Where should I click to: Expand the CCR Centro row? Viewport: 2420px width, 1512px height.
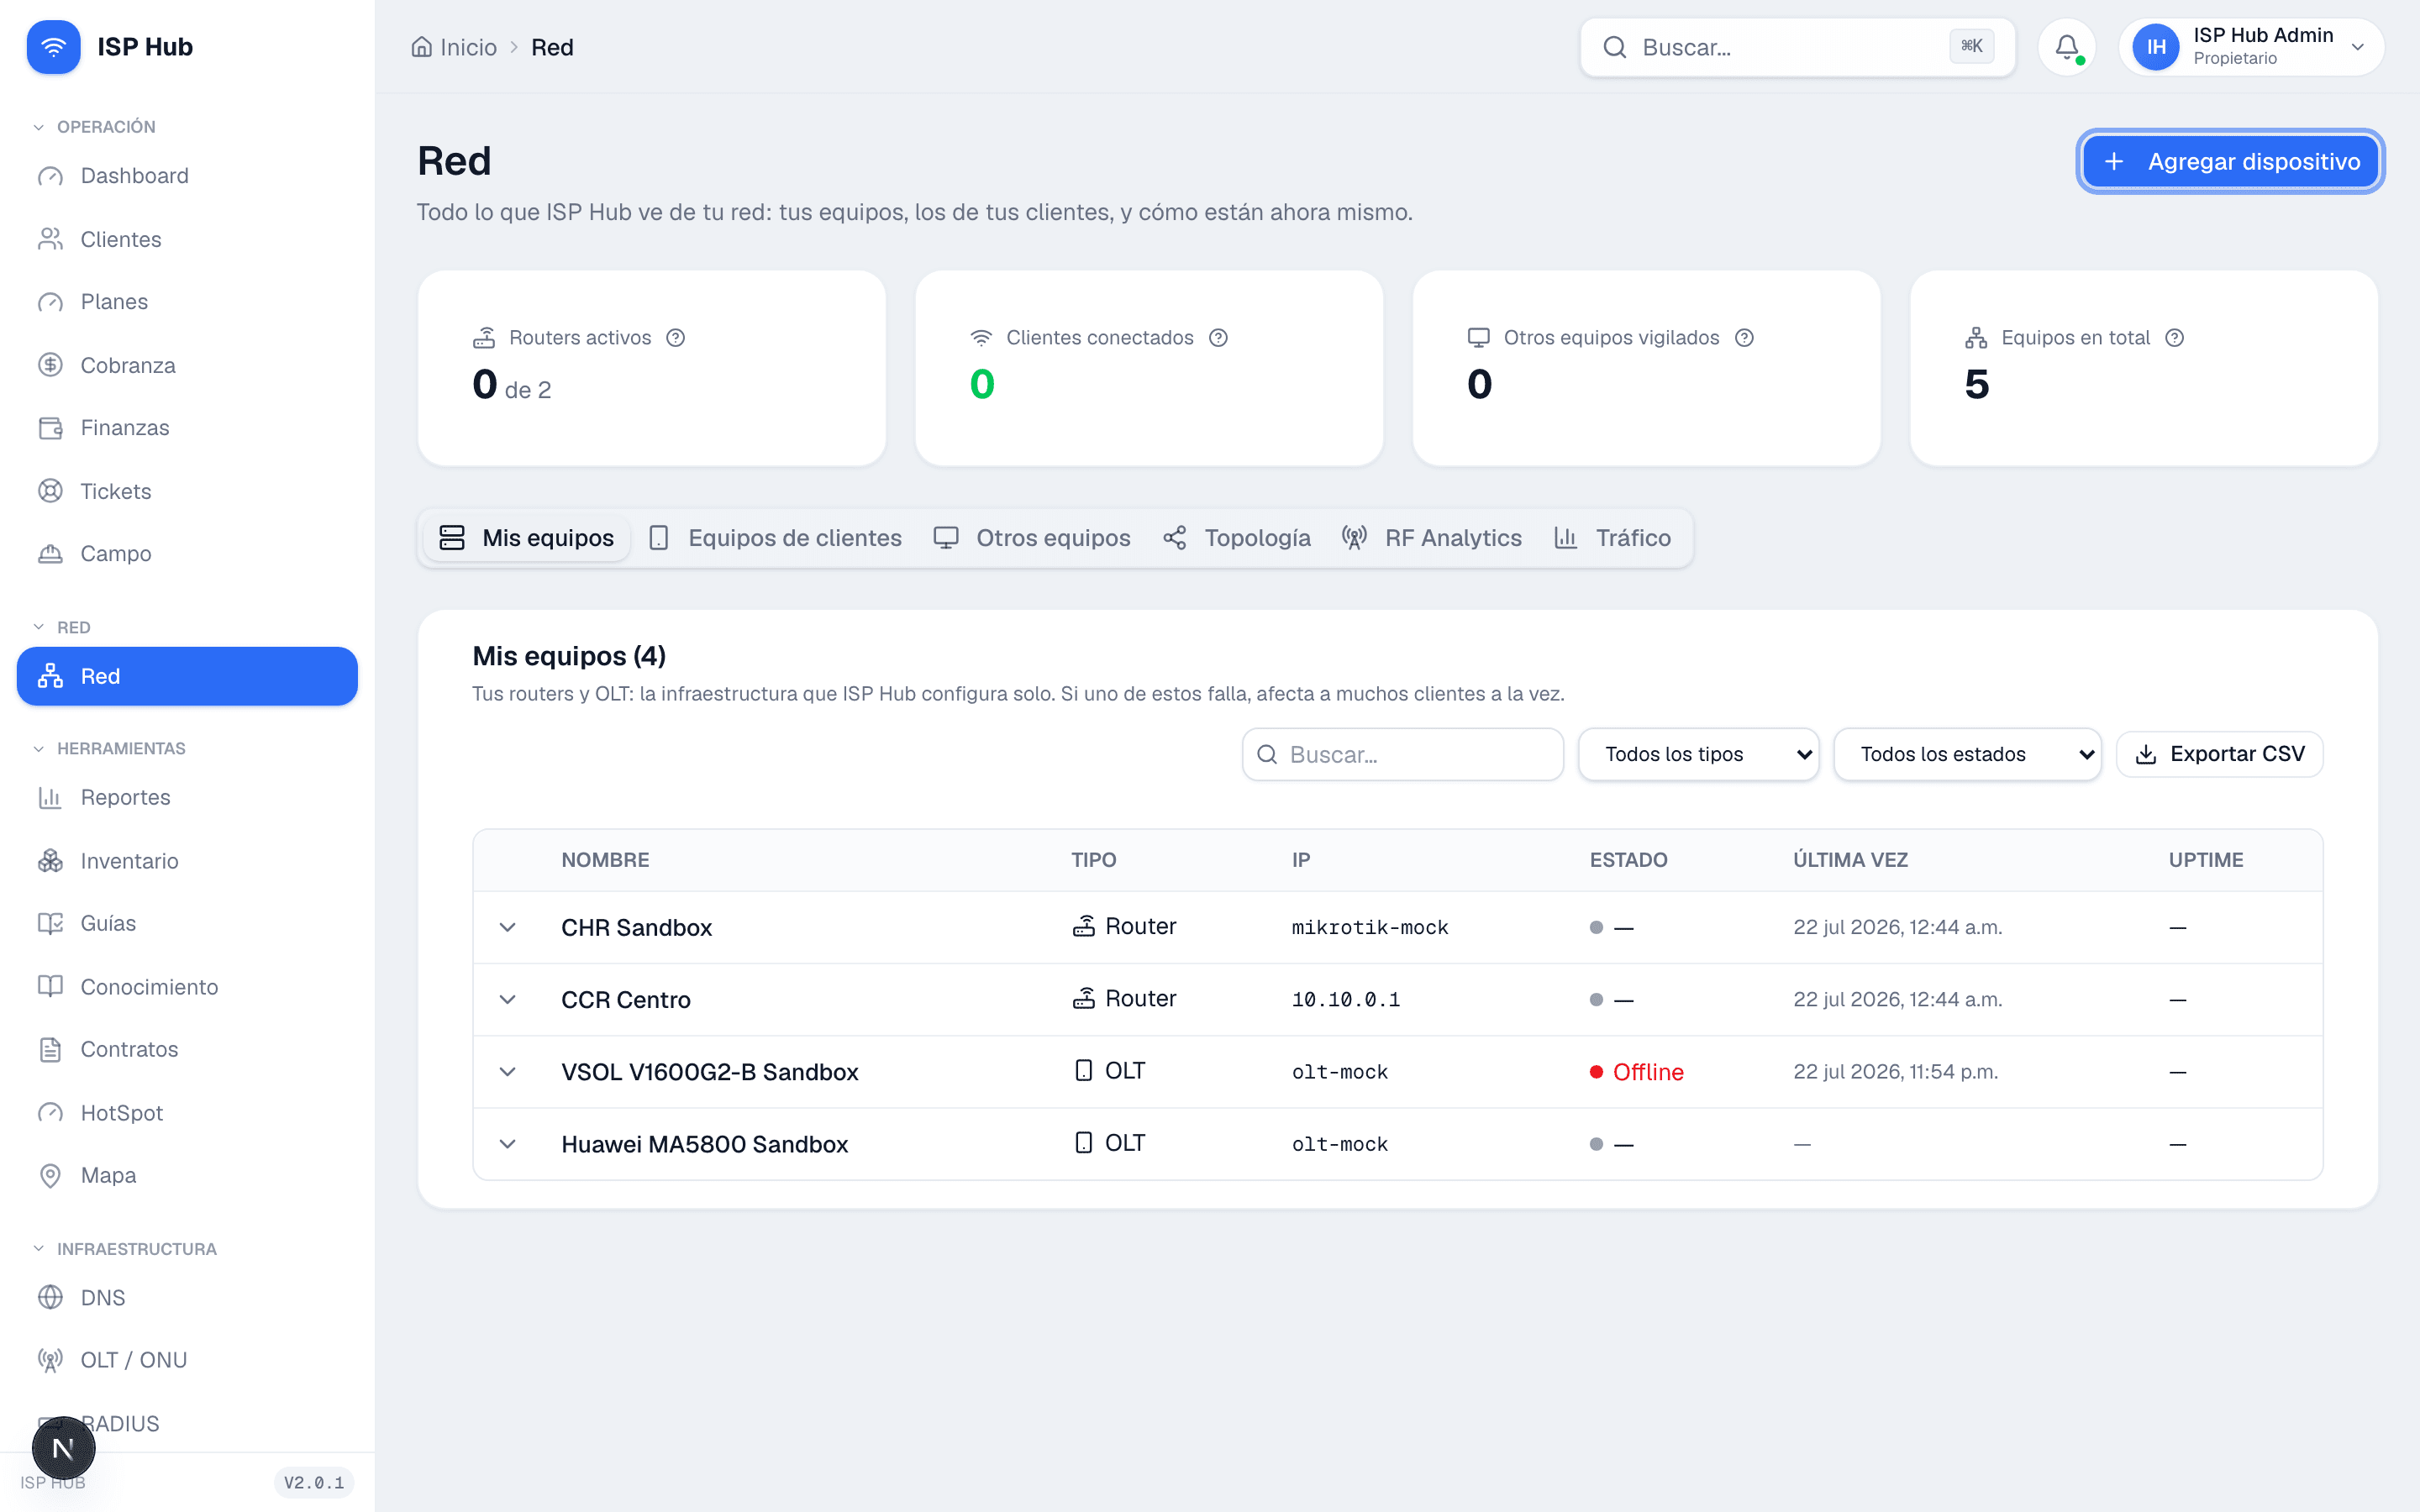[508, 999]
